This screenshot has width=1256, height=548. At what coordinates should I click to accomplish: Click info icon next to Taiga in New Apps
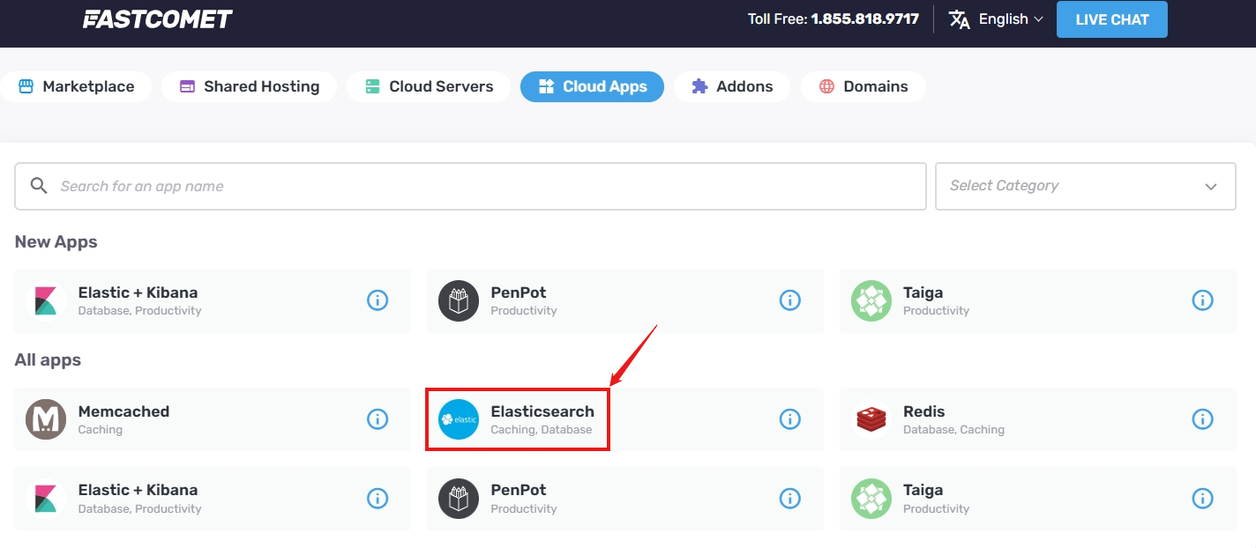[1202, 300]
